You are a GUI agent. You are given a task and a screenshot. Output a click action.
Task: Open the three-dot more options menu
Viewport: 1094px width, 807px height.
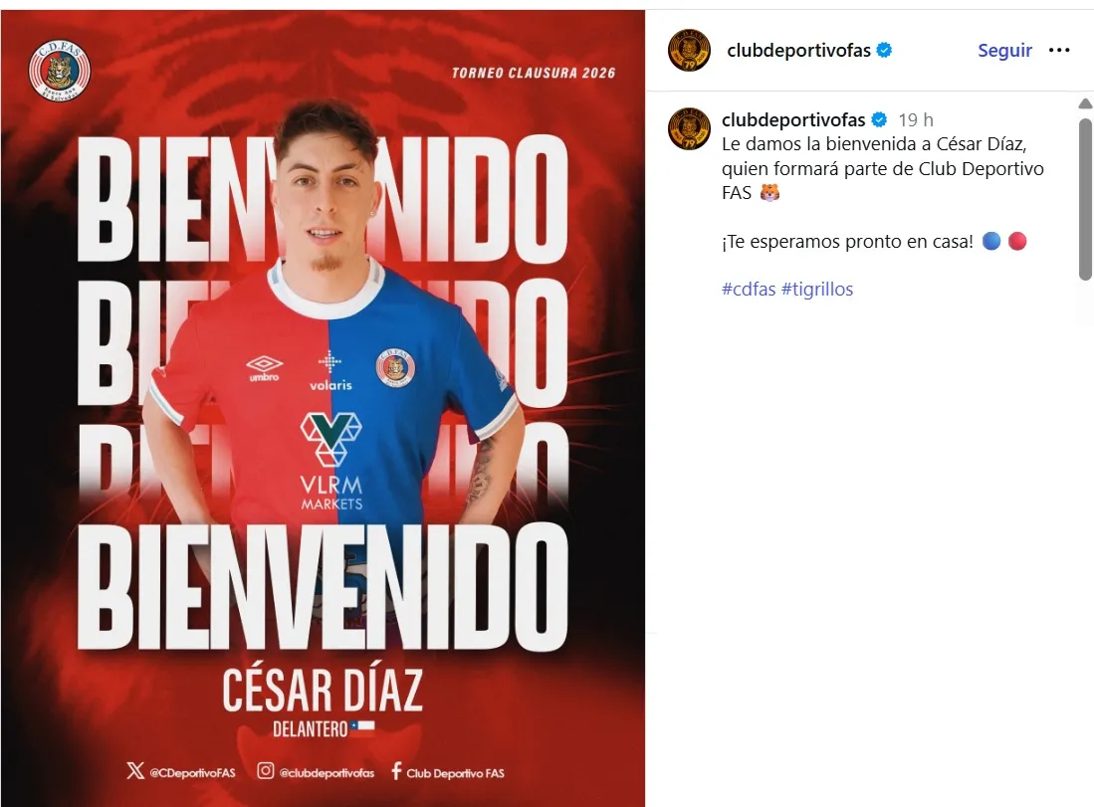click(x=1058, y=50)
